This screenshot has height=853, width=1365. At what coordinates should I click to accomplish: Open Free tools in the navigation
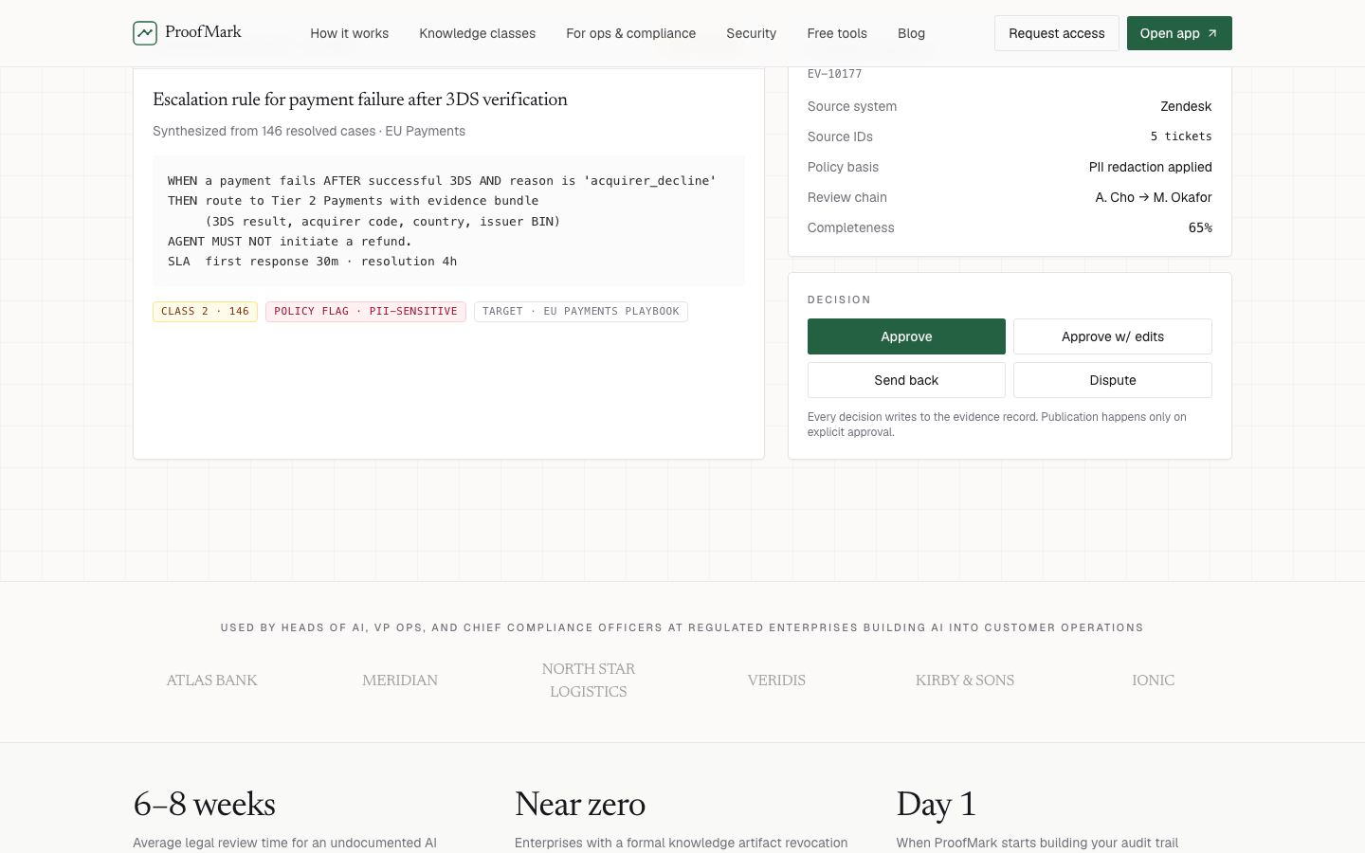point(837,33)
